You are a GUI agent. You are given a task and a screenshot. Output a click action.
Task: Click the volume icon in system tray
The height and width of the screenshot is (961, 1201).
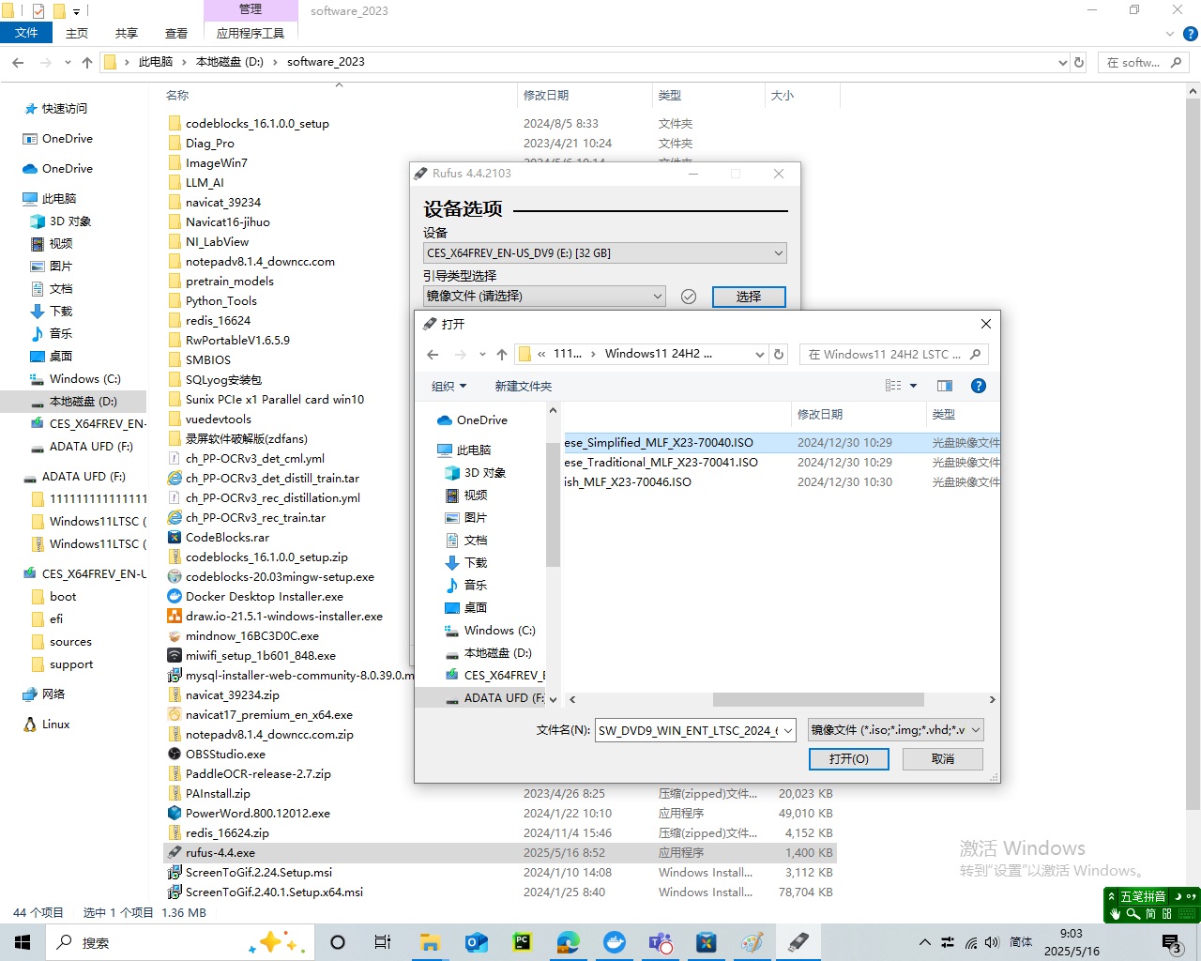pyautogui.click(x=992, y=942)
